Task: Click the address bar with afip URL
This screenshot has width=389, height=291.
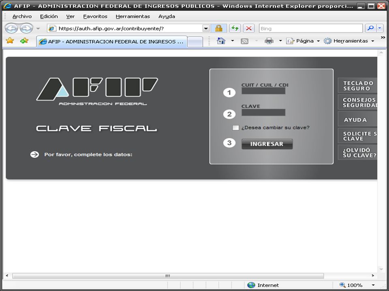Action: (129, 28)
